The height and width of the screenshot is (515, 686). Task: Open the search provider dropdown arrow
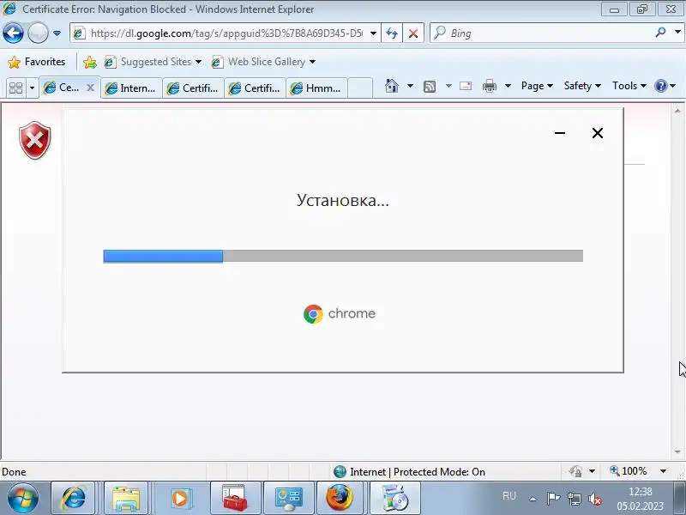click(677, 32)
